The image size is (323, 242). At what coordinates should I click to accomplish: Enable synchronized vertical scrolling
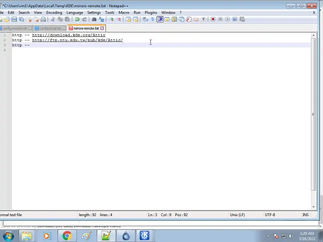(128, 19)
